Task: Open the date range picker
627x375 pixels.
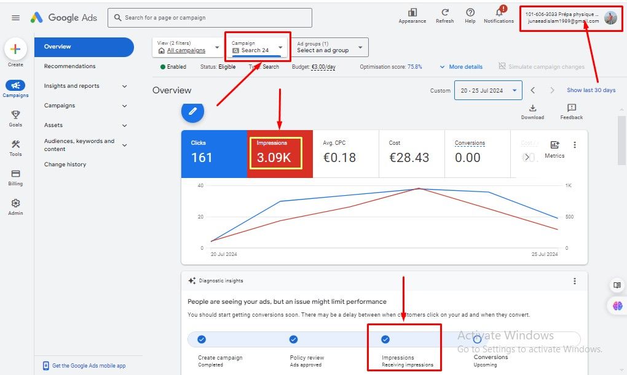Action: [488, 90]
